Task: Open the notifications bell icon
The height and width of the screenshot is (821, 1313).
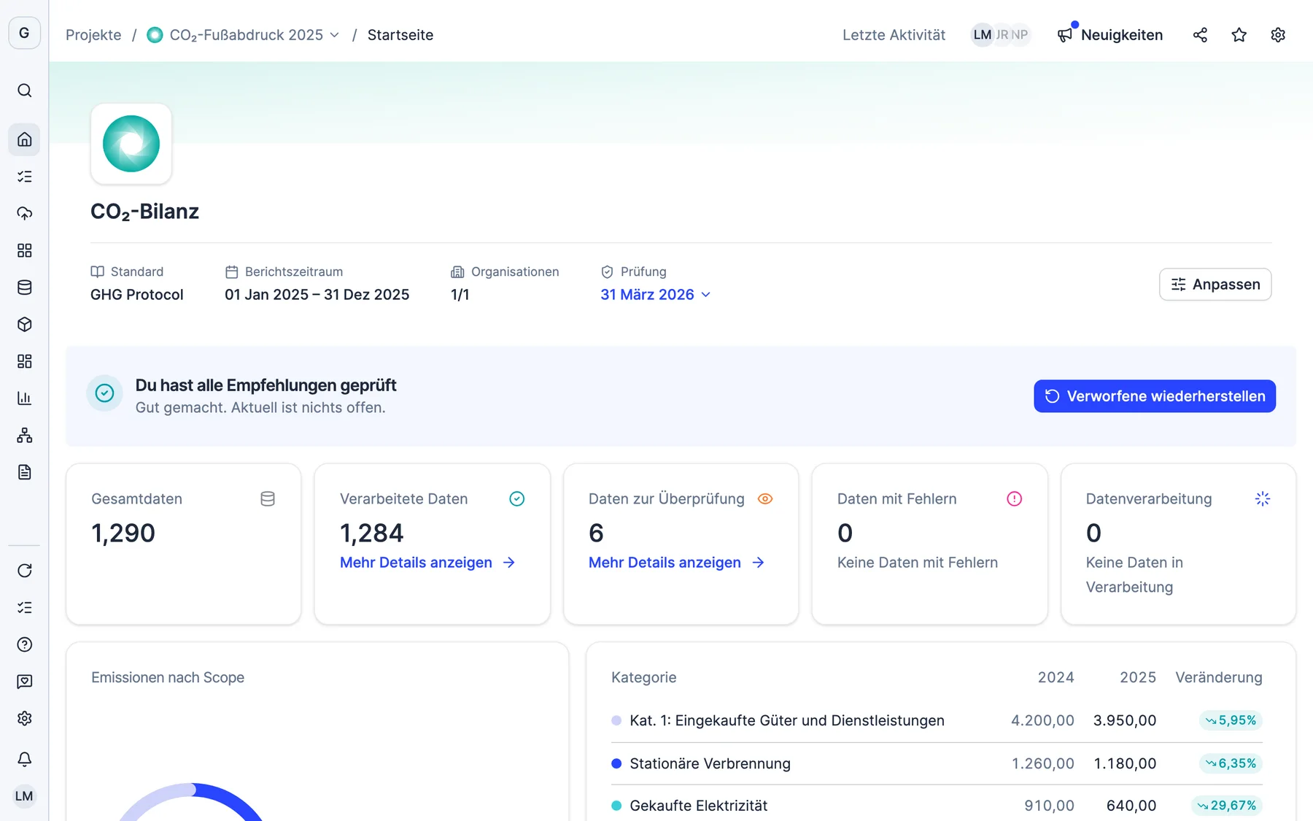Action: coord(24,759)
